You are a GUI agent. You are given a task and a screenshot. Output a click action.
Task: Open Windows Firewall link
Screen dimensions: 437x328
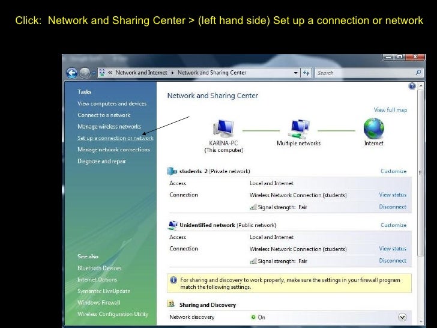tap(98, 302)
